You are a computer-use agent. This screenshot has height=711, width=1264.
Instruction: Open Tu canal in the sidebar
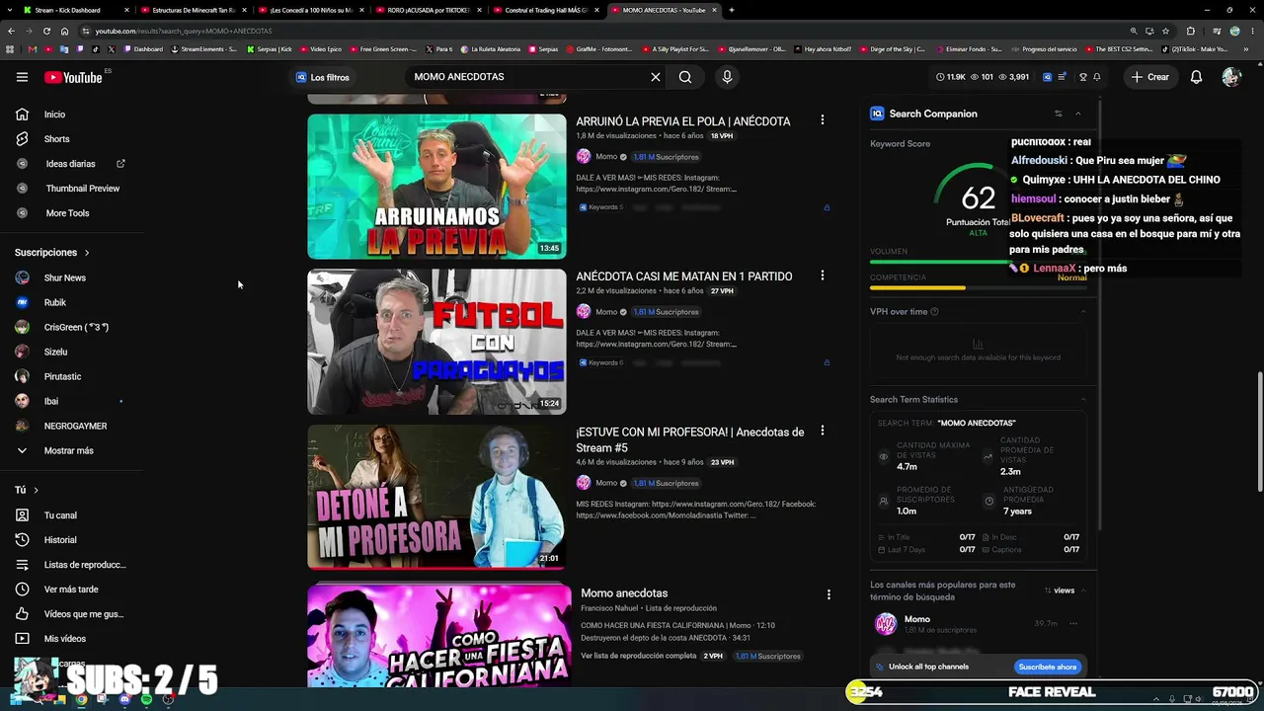(60, 515)
